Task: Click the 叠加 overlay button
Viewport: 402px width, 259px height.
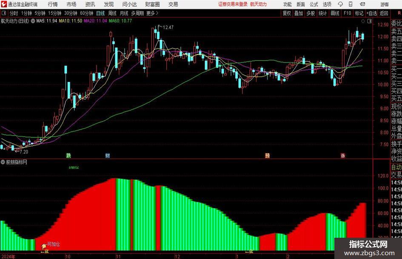Action: pyautogui.click(x=299, y=13)
